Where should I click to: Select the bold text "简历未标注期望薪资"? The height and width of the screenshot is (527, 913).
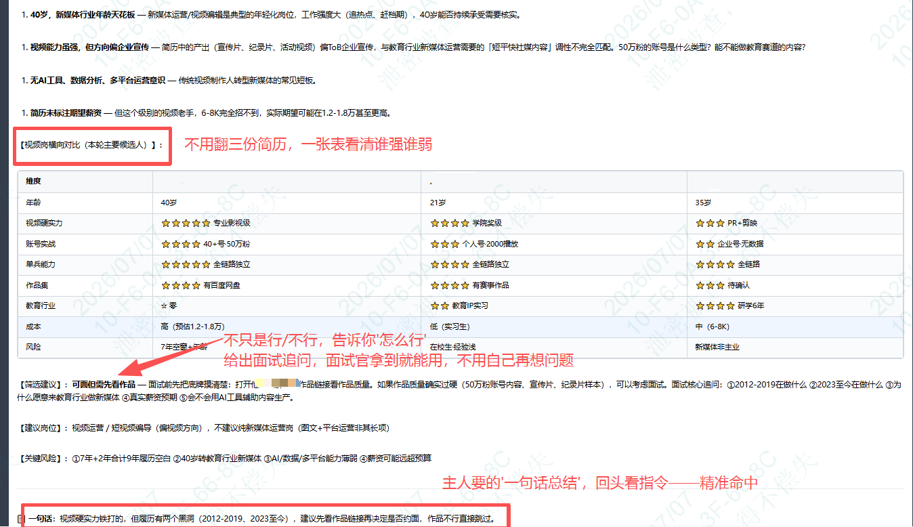[x=66, y=113]
